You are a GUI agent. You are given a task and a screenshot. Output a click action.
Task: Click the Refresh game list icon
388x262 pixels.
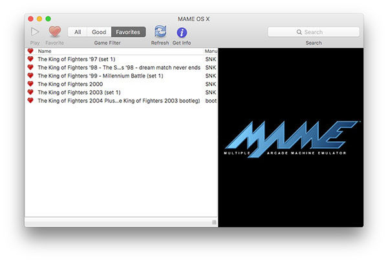(160, 32)
